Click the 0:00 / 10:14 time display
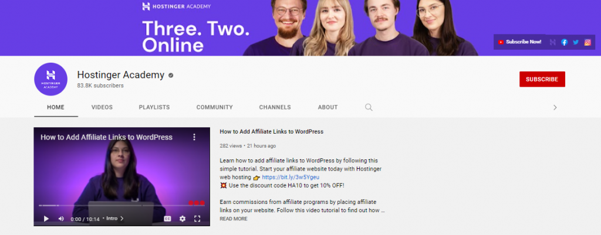This screenshot has height=235, width=601. [x=85, y=219]
